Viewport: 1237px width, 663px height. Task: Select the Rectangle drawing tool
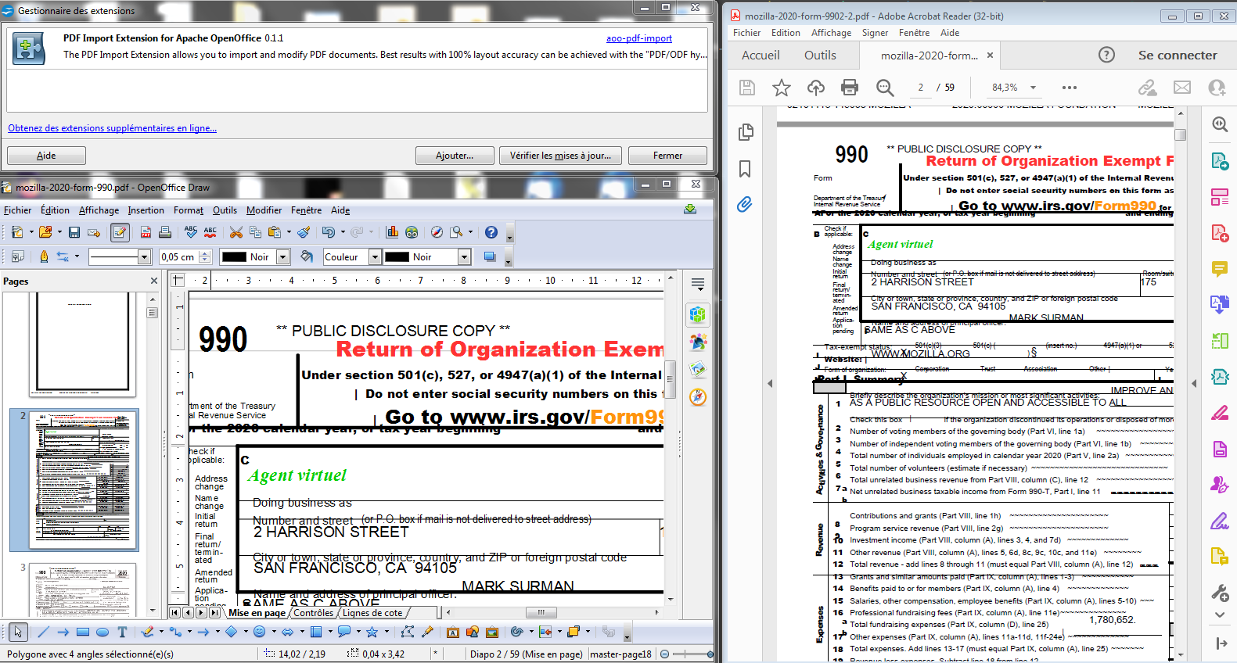tap(82, 632)
